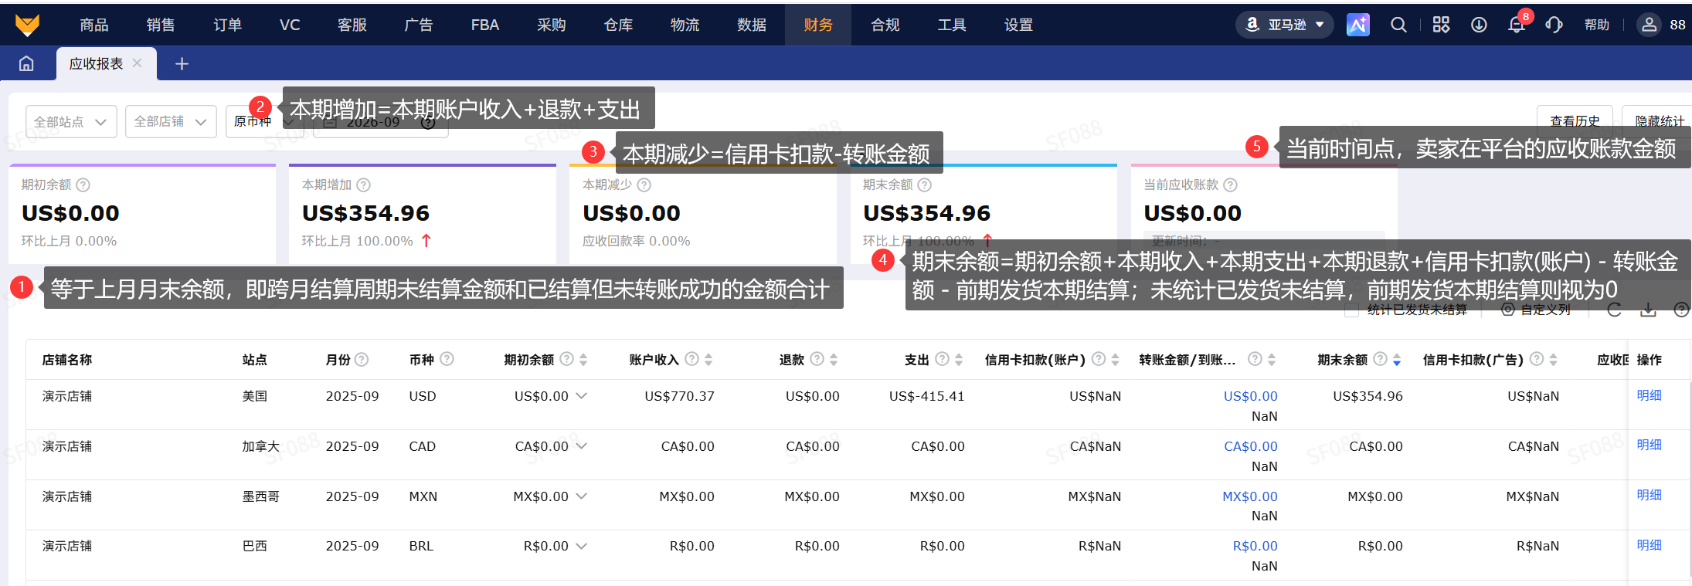
Task: Open 明细 for the 墨西哥 row
Action: point(1649,495)
